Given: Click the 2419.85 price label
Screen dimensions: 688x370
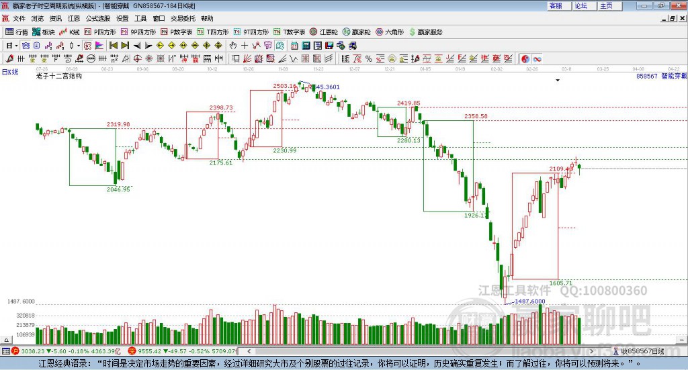Looking at the screenshot, I should click(x=408, y=103).
